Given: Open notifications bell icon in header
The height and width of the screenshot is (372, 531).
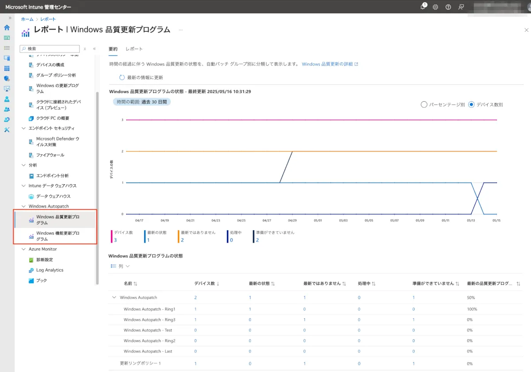Looking at the screenshot, I should coord(423,7).
